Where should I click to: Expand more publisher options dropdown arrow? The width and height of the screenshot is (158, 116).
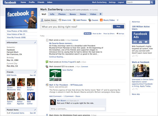pos(118,20)
